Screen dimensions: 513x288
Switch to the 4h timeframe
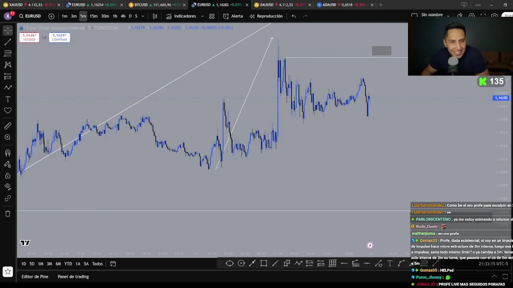coord(123,16)
